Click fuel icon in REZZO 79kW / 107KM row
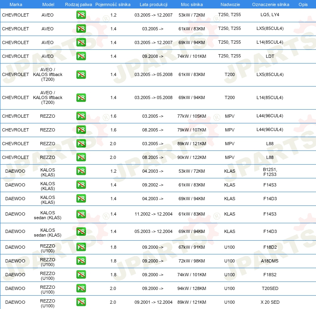The width and height of the screenshot is (316, 309). (81, 130)
